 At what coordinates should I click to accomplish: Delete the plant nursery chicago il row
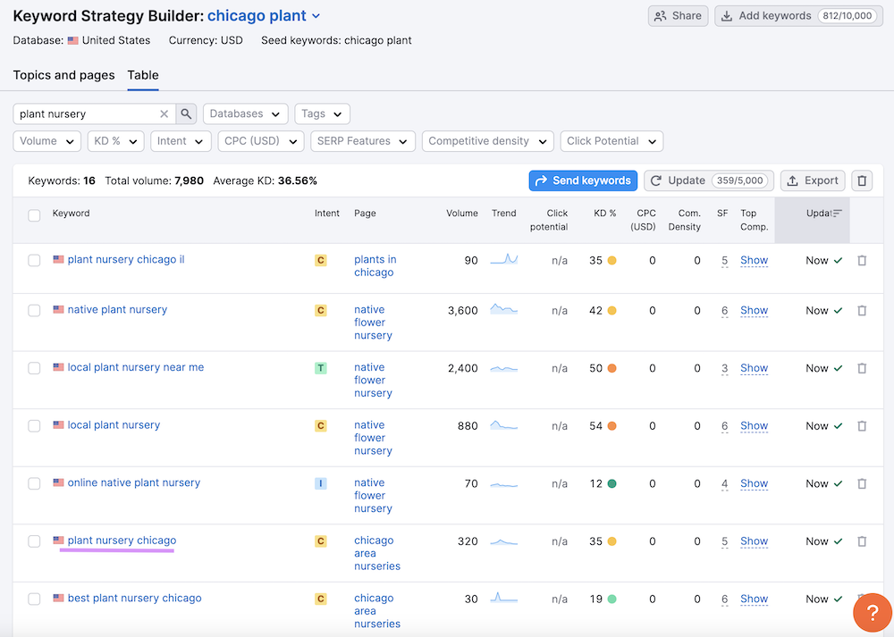click(x=862, y=261)
